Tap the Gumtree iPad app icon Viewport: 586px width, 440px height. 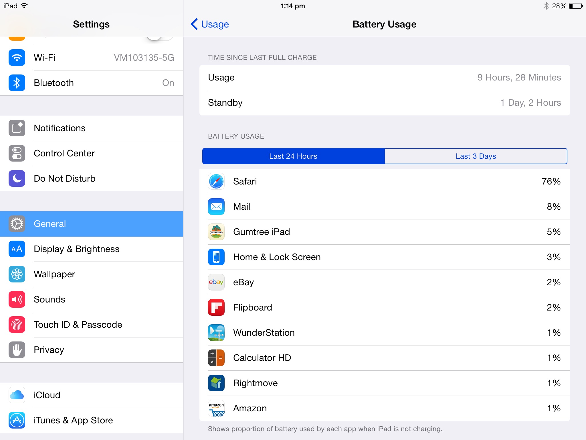click(216, 232)
